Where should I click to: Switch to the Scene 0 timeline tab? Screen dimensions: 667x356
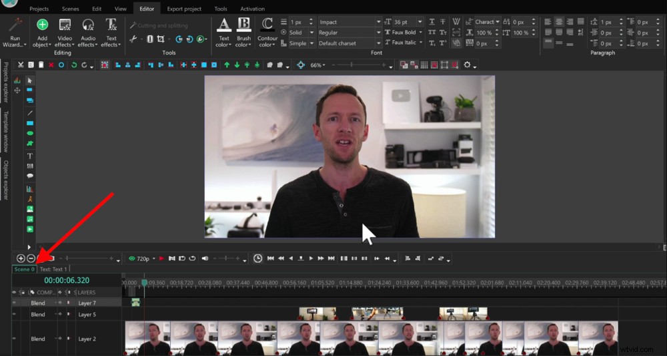(24, 269)
